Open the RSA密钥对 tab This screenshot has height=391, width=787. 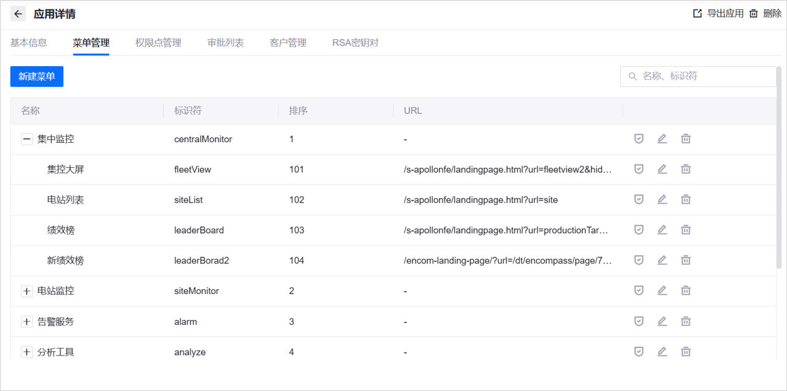[355, 42]
